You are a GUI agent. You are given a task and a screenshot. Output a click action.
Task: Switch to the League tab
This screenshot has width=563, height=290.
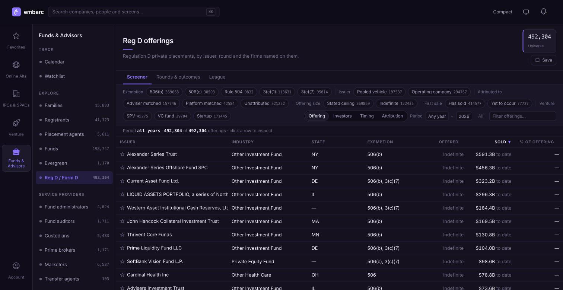click(217, 77)
